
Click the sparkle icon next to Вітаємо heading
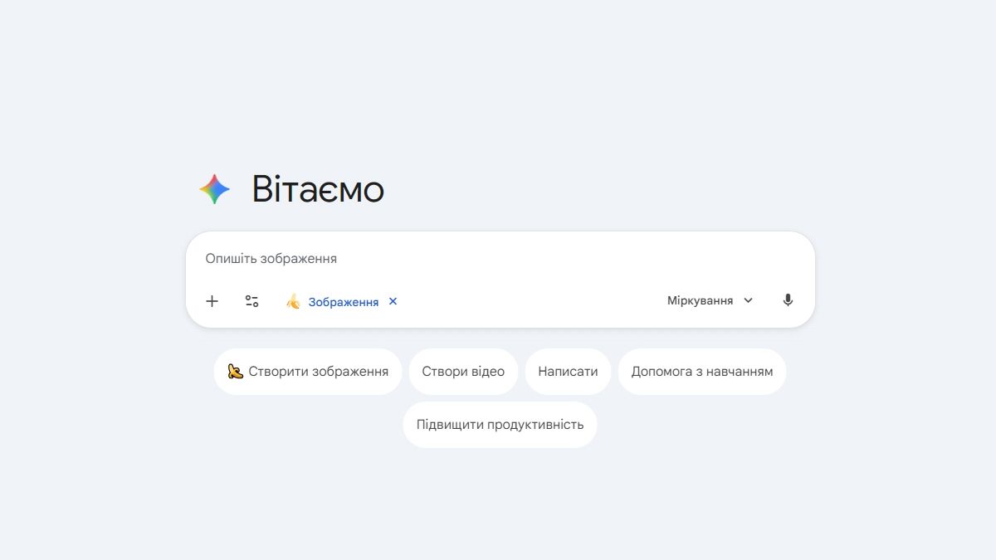coord(213,188)
